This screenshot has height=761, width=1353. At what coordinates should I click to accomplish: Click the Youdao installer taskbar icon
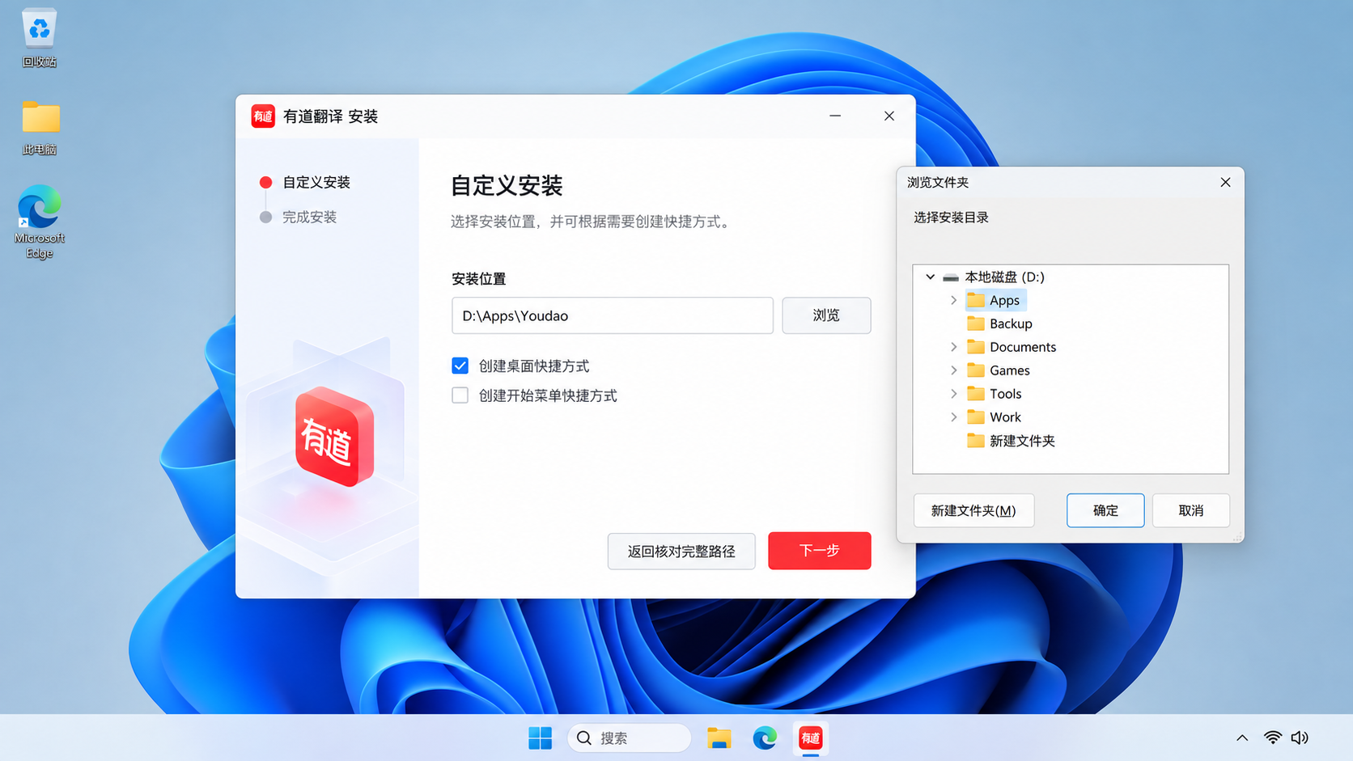(811, 738)
